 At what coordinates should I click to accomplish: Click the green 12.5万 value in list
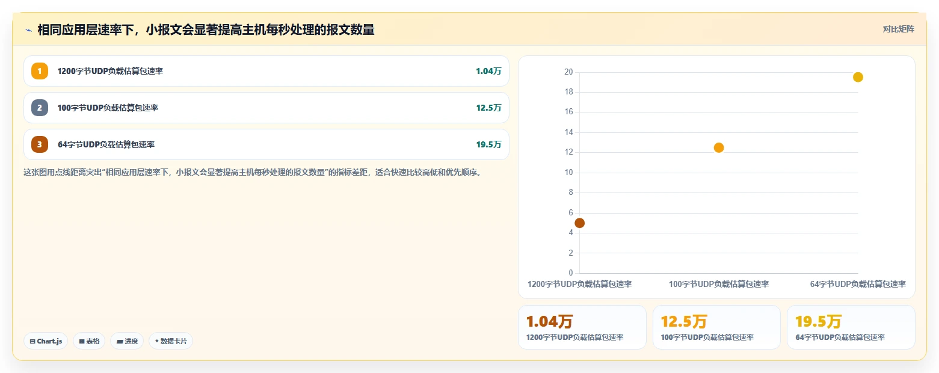(488, 108)
